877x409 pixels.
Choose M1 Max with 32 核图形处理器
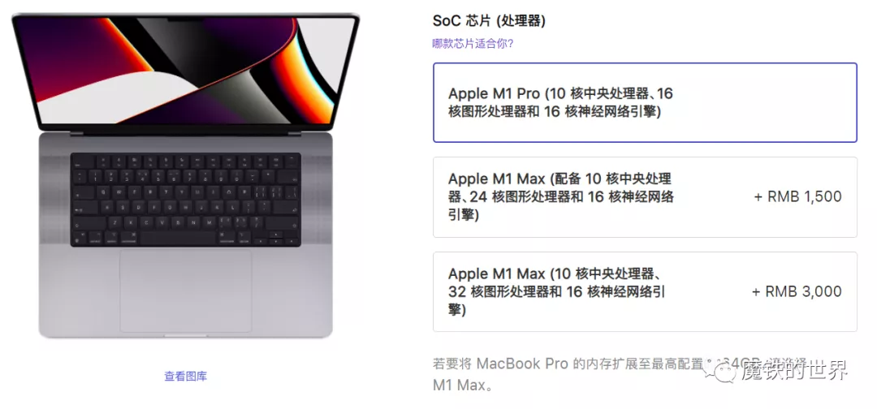tap(645, 291)
